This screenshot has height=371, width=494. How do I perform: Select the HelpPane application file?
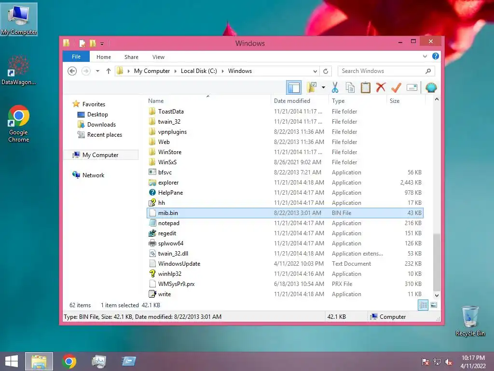click(285, 192)
